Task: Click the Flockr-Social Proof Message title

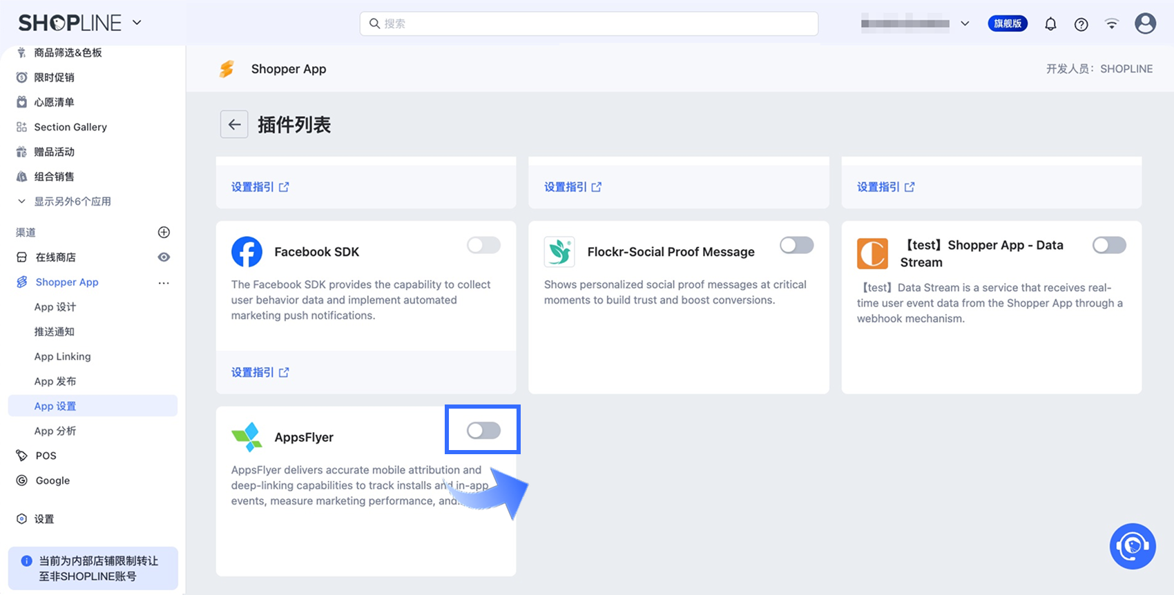Action: pyautogui.click(x=671, y=252)
